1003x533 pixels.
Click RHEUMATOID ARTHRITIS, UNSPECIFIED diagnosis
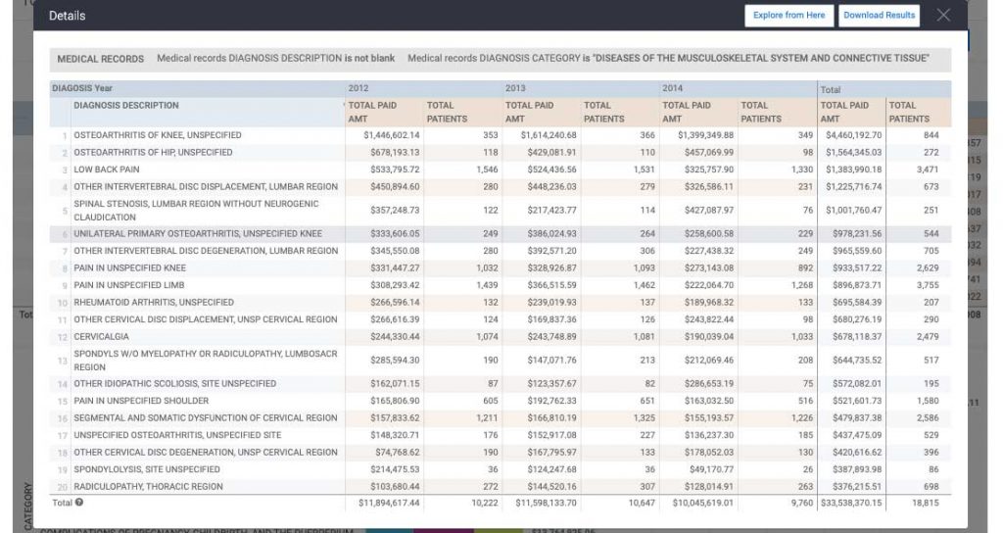(x=154, y=302)
